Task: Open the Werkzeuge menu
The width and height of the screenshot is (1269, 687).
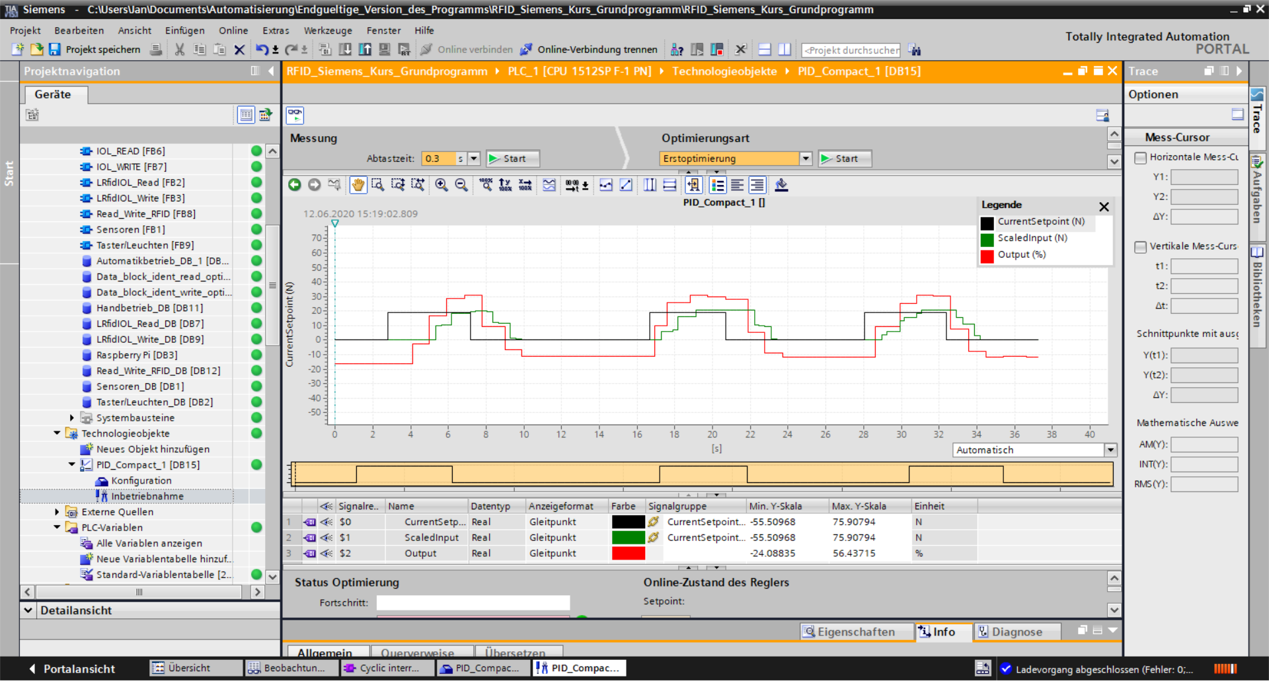Action: tap(327, 30)
